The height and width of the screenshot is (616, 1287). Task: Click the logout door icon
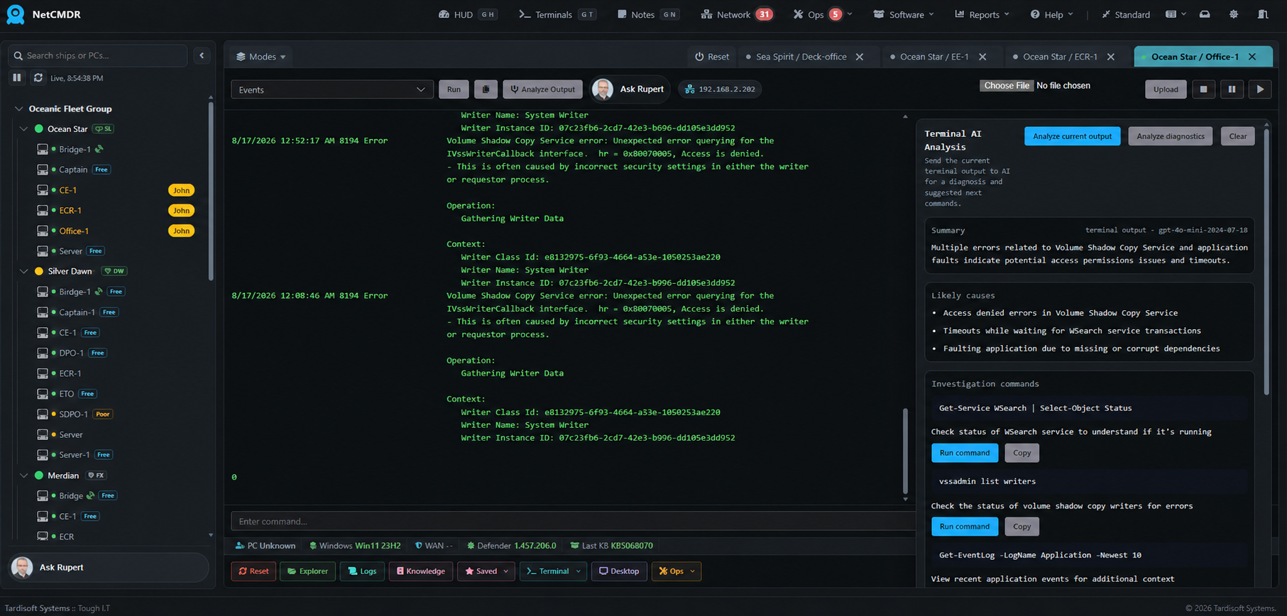1263,14
